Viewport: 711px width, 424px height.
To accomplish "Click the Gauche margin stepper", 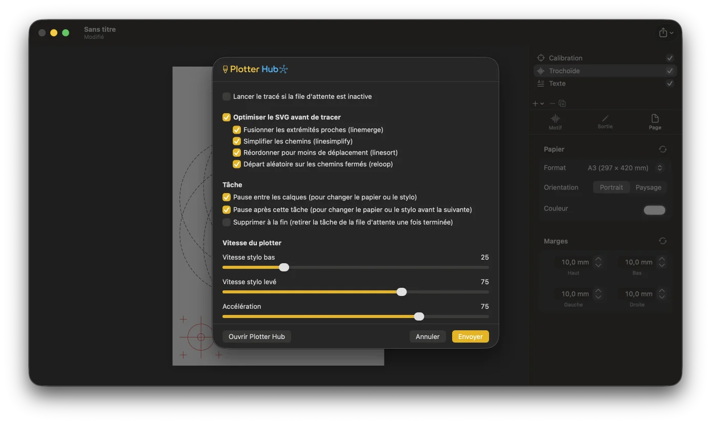I will 598,294.
